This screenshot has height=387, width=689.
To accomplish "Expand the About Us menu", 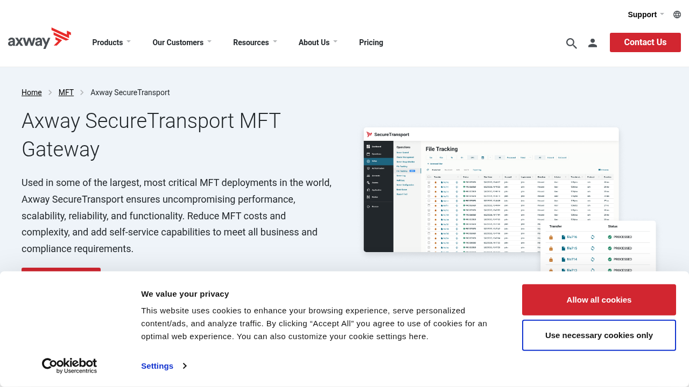I will pos(318,42).
